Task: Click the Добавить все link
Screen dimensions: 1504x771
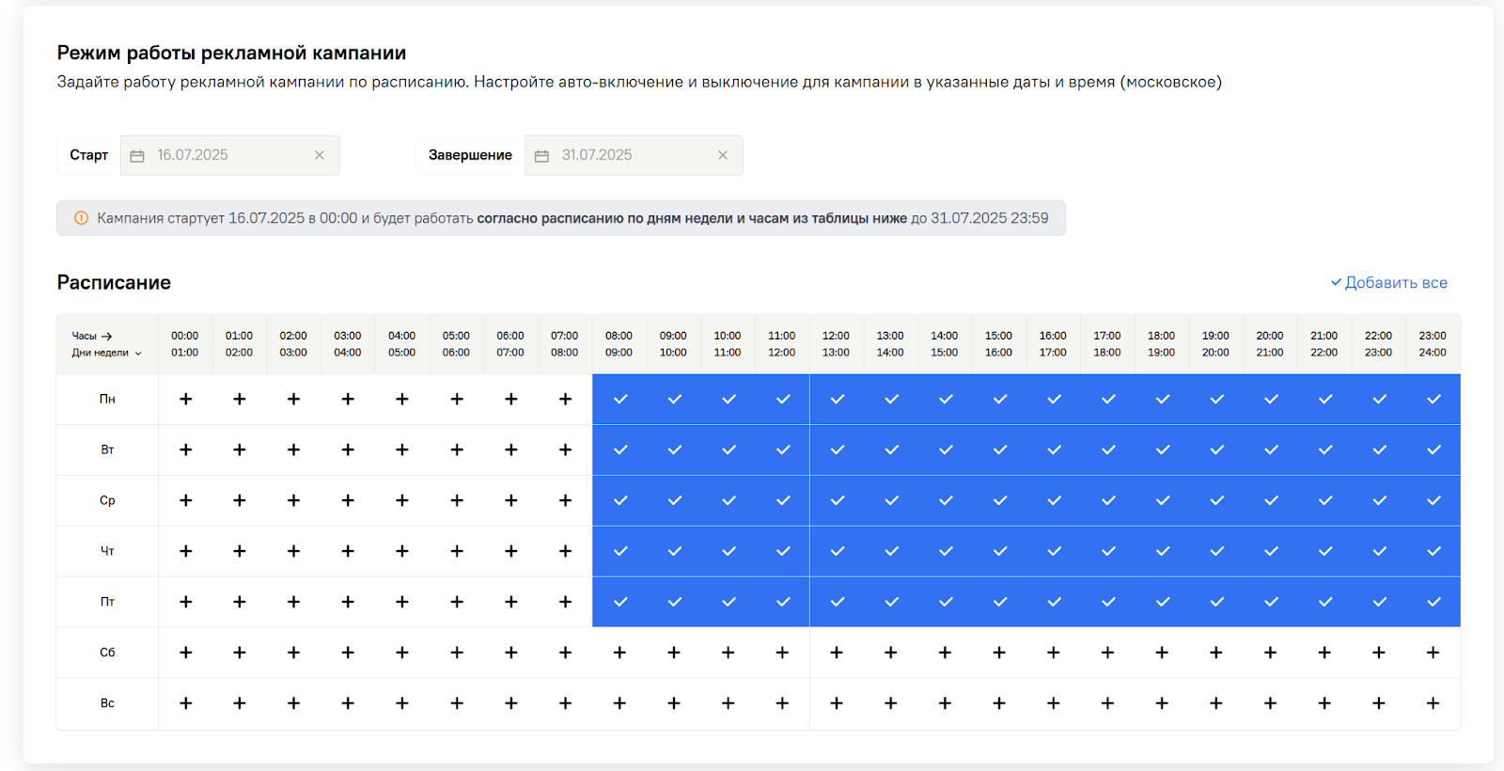Action: [1388, 283]
